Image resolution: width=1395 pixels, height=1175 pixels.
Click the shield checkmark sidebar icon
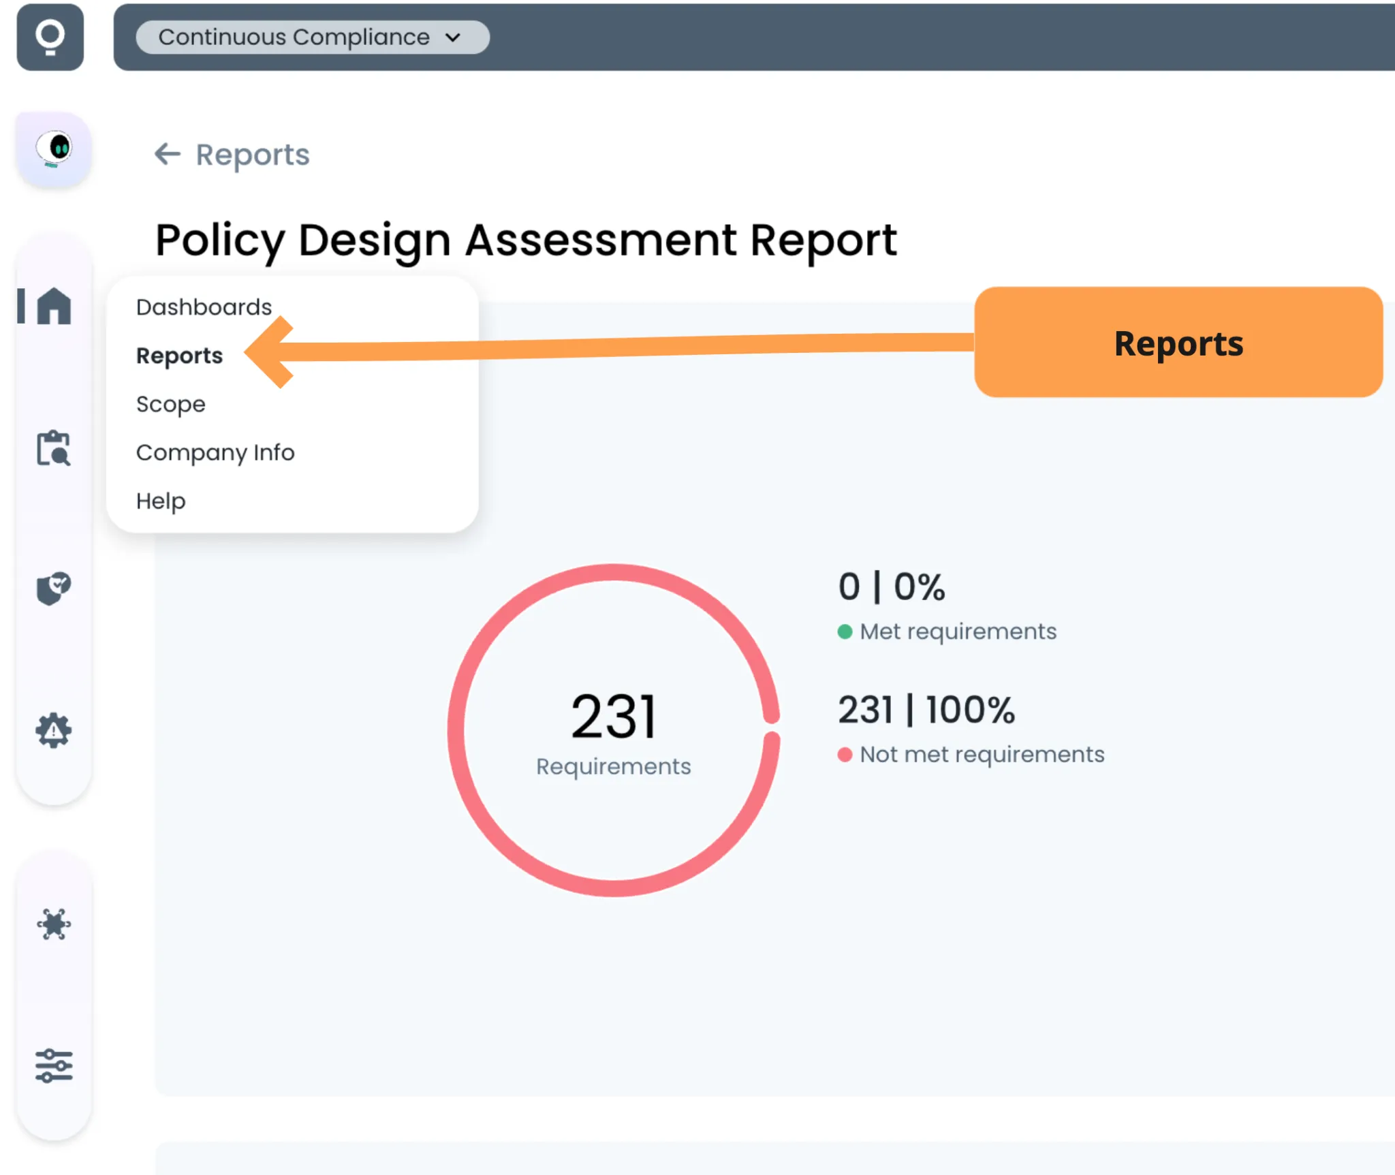pyautogui.click(x=53, y=588)
